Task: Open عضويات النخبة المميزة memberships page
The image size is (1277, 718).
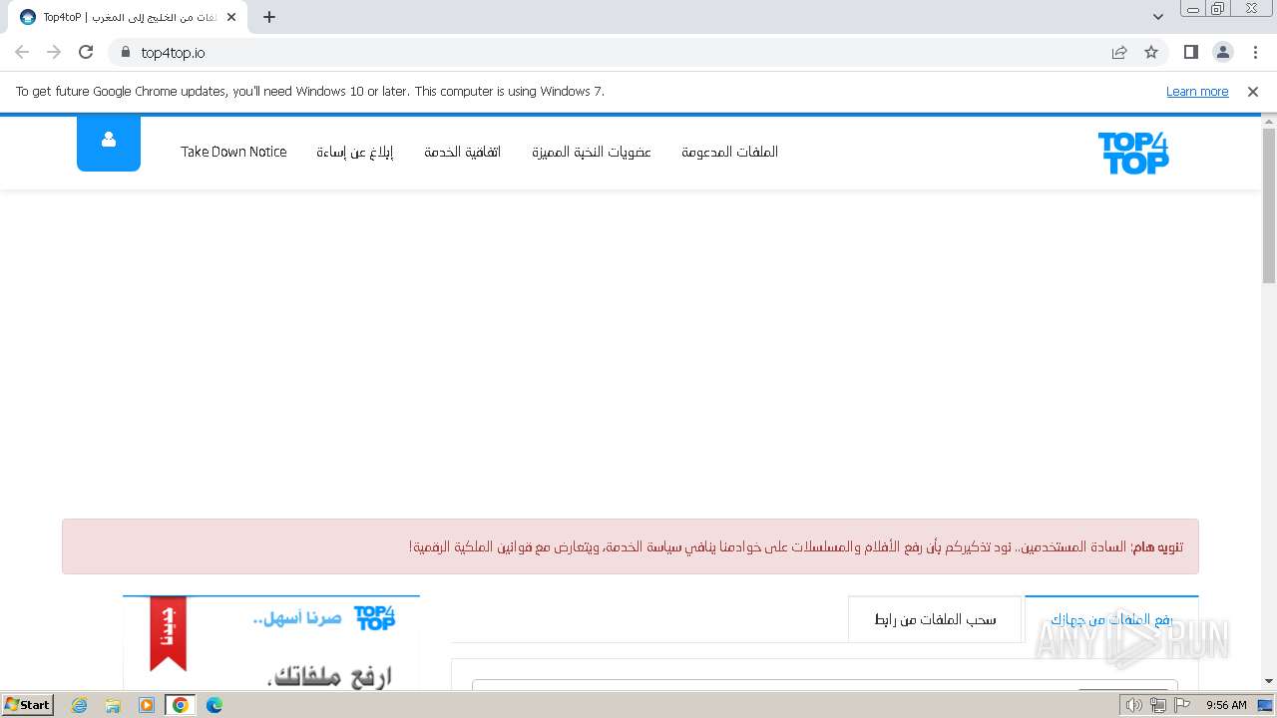Action: pos(592,152)
